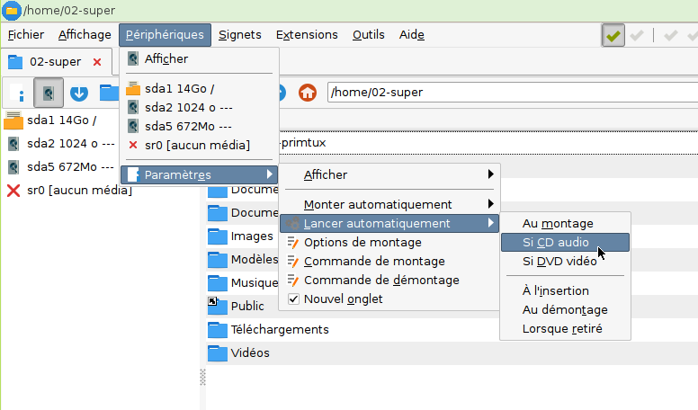This screenshot has width=698, height=410.
Task: Select the Vidéos folder name
Action: (x=250, y=353)
